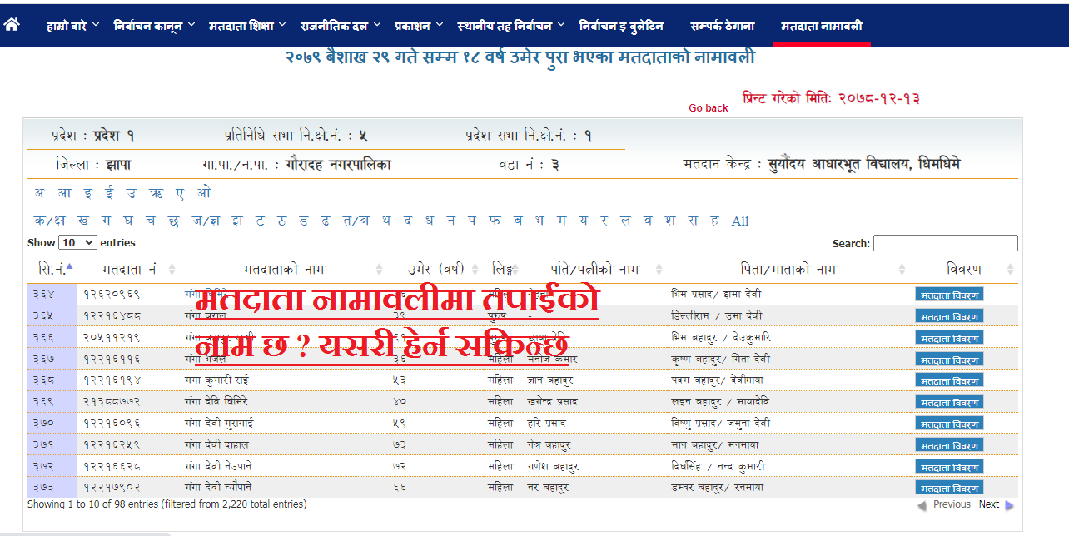Expand the प्रकाशन menu
The height and width of the screenshot is (536, 1069).
click(419, 26)
